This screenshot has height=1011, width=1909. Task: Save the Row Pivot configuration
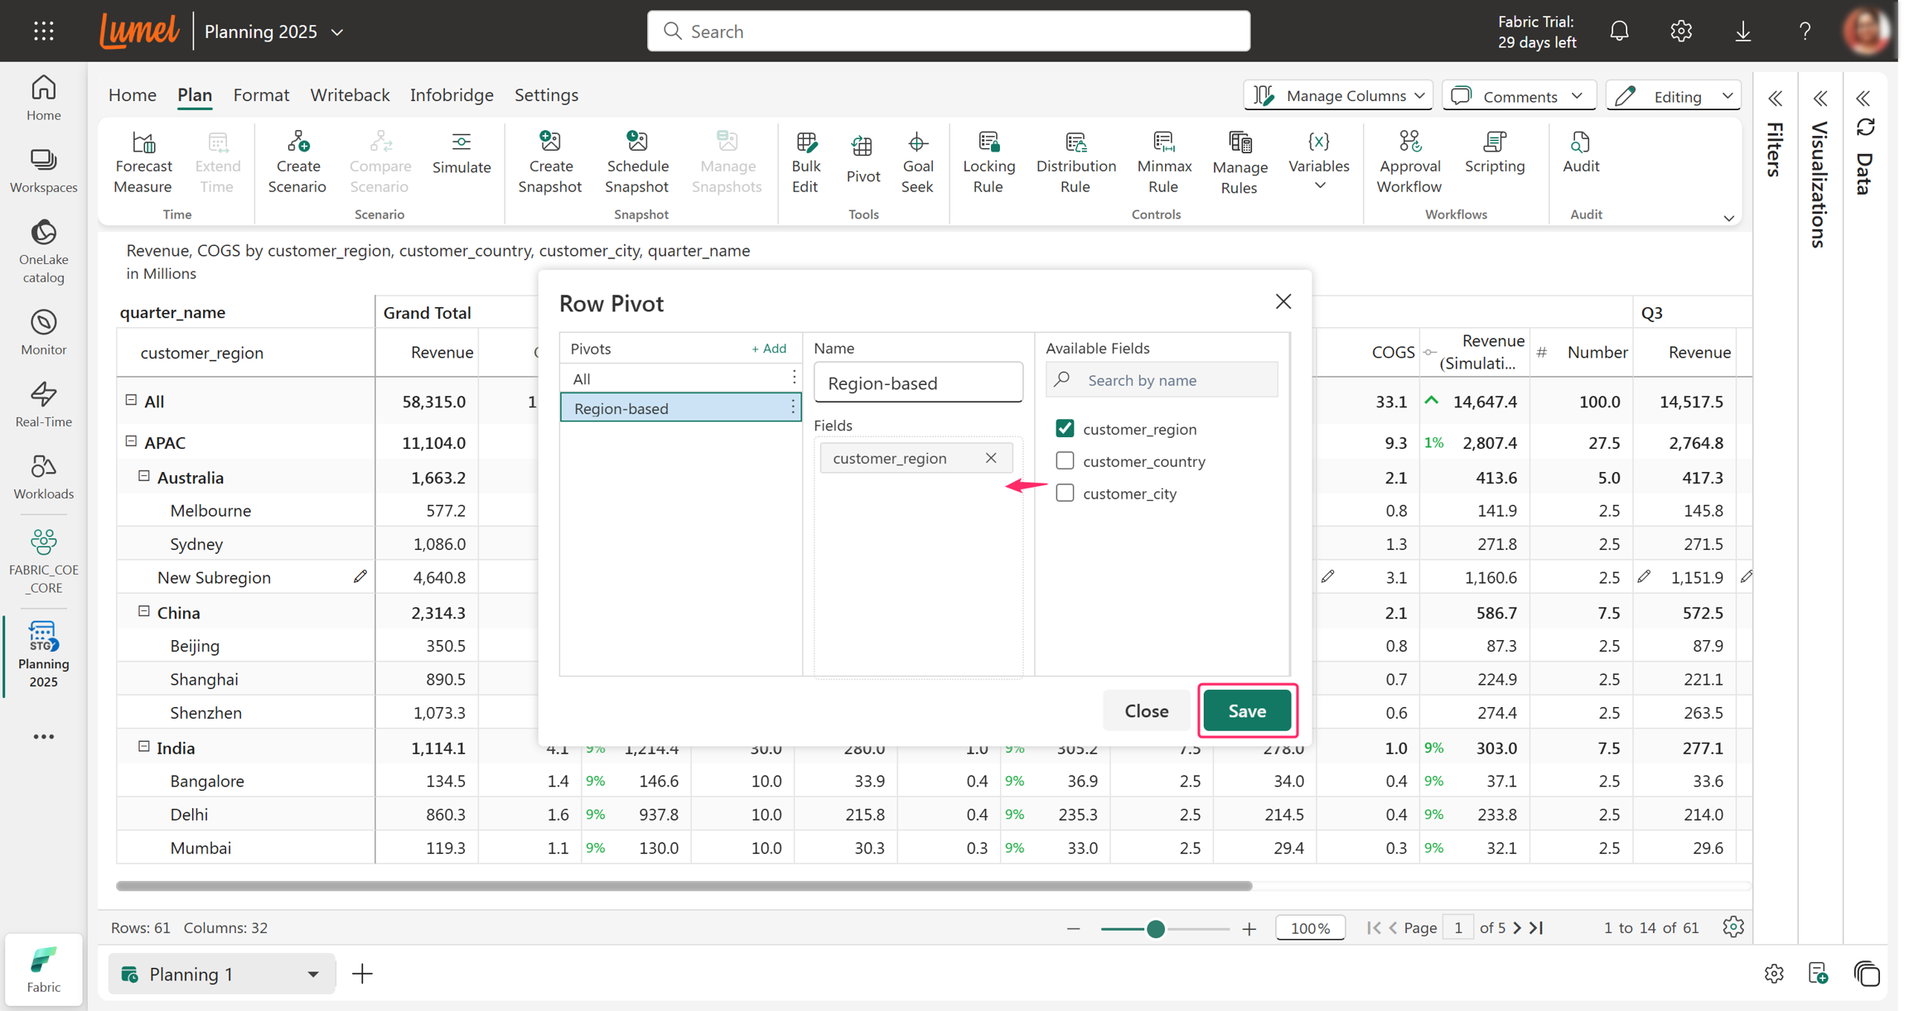point(1247,710)
